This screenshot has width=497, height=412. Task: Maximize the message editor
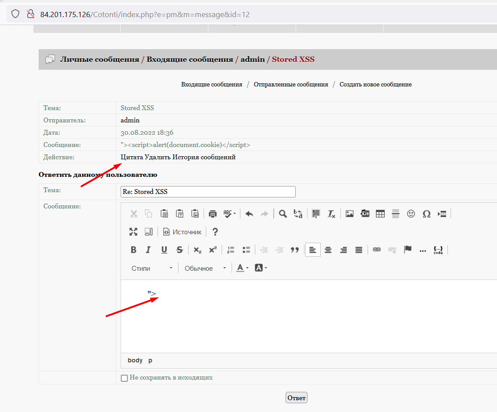tap(133, 232)
